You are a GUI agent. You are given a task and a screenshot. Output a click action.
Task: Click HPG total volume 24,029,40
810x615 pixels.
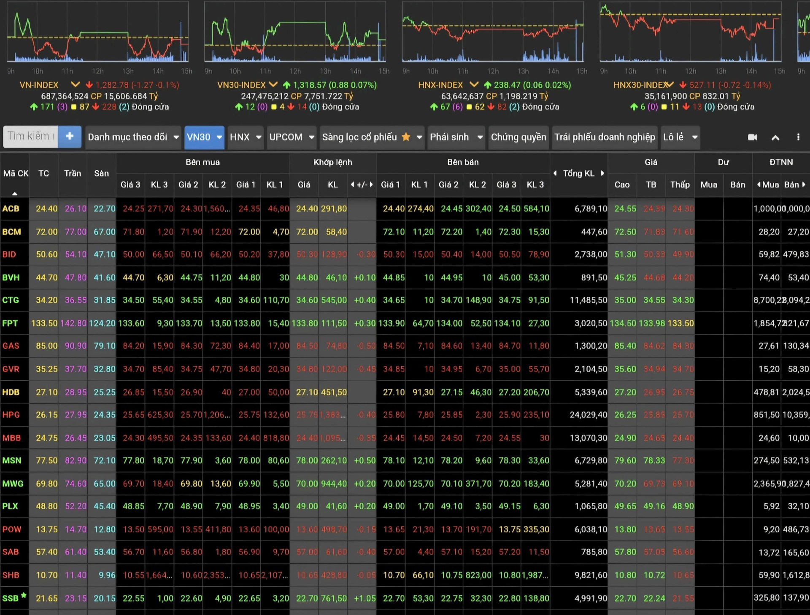(588, 415)
